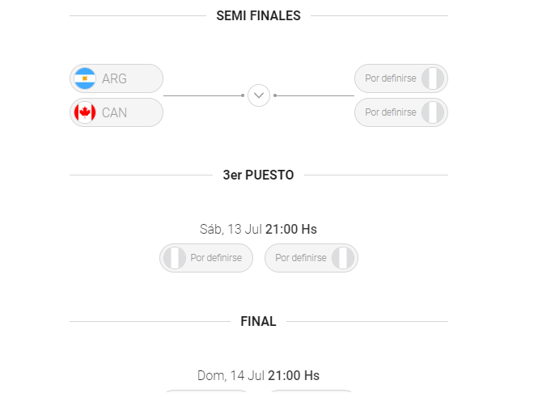
Task: Click the left 'Por definirse' text under 3er Puesto
Action: (x=216, y=258)
